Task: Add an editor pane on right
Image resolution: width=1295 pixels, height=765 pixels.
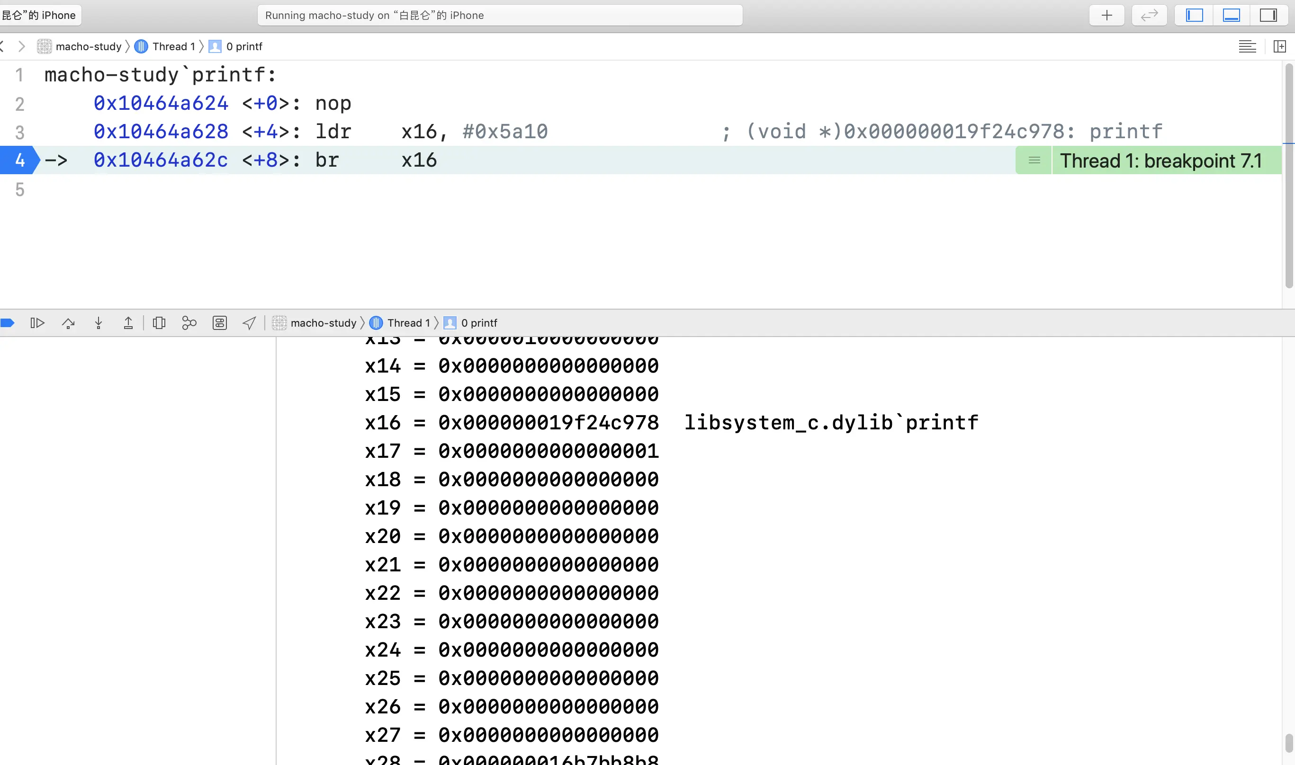Action: tap(1279, 46)
